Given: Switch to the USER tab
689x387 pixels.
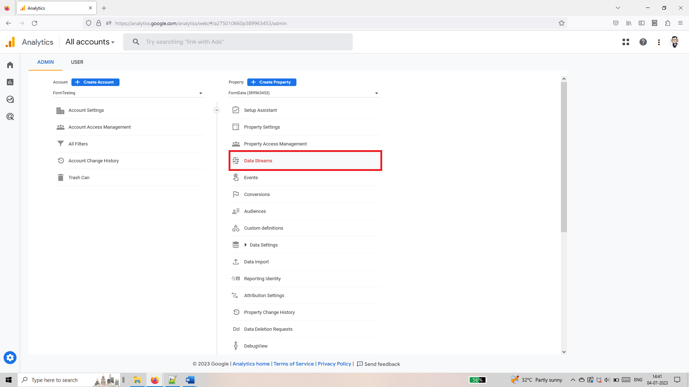Looking at the screenshot, I should 77,62.
